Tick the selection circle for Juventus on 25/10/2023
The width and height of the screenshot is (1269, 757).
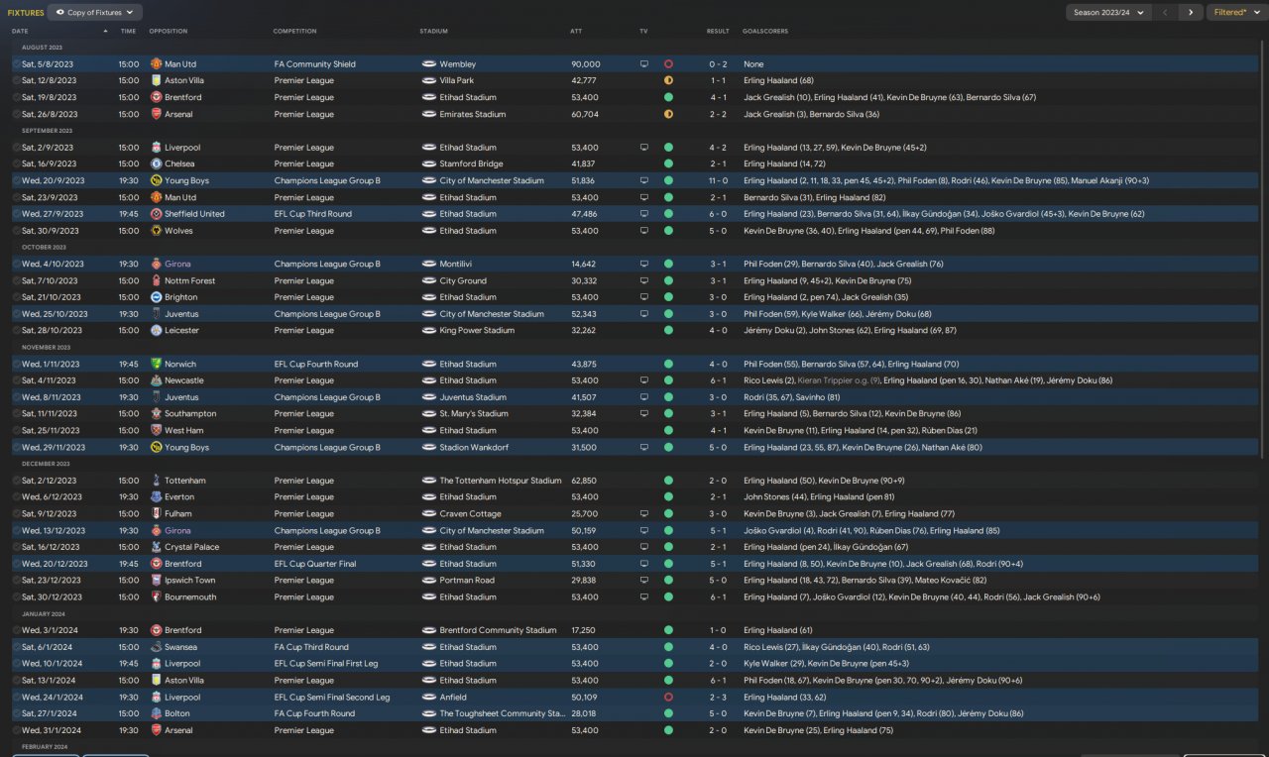coord(16,314)
